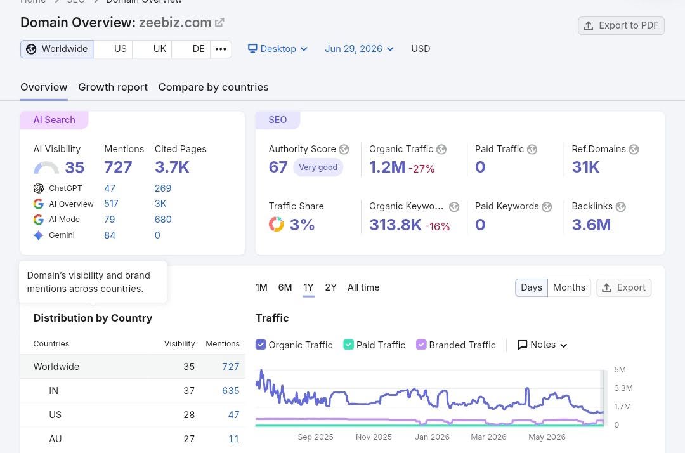Select the Worldwide database
Viewport: 685px width, 453px height.
pyautogui.click(x=57, y=49)
